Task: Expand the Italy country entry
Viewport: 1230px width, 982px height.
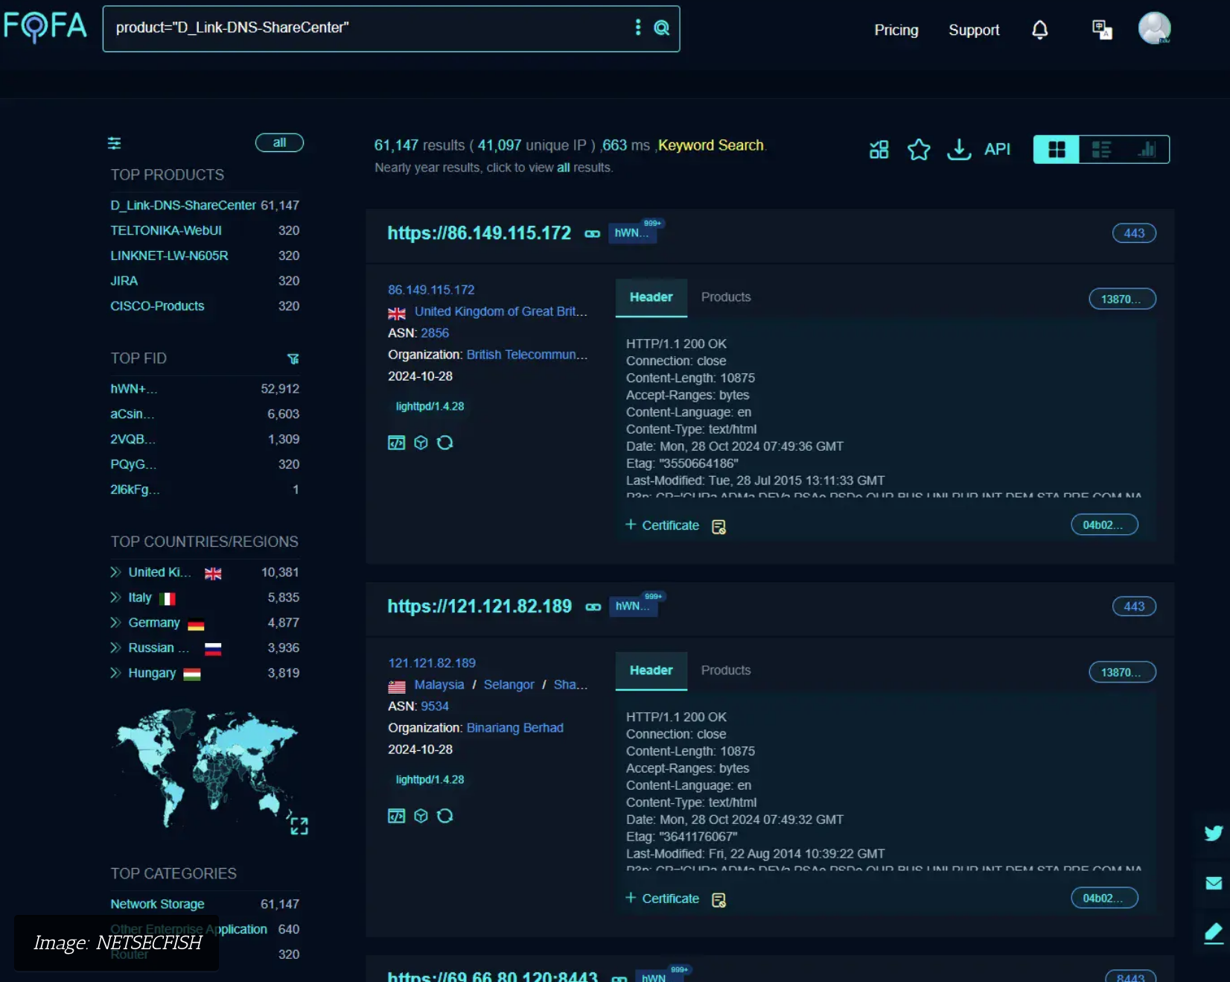Action: coord(115,598)
